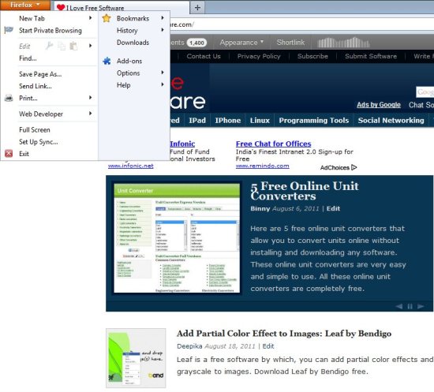Click the Paste icon in Edit row
The image size is (434, 392).
click(x=73, y=46)
